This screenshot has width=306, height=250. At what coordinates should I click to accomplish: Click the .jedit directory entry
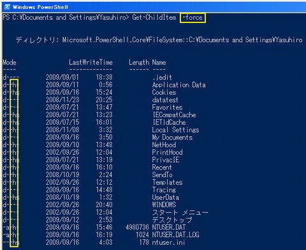(x=163, y=77)
